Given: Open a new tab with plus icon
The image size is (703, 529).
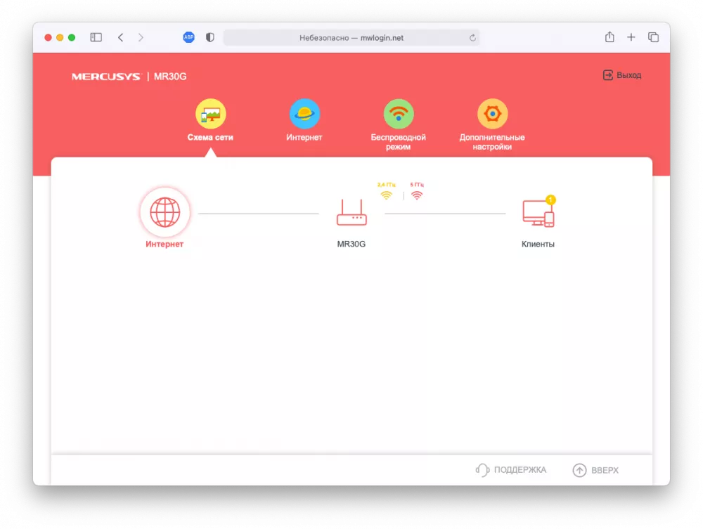Looking at the screenshot, I should [631, 37].
